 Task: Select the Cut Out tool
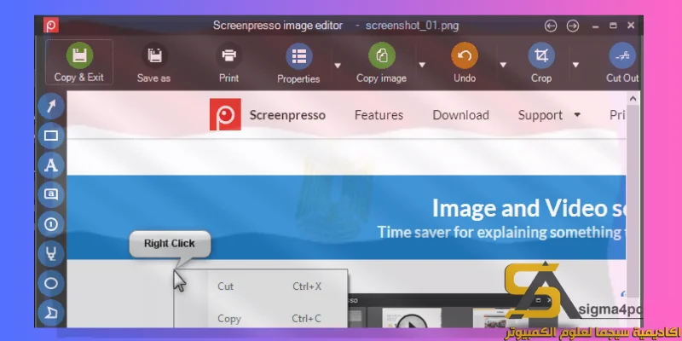[622, 62]
